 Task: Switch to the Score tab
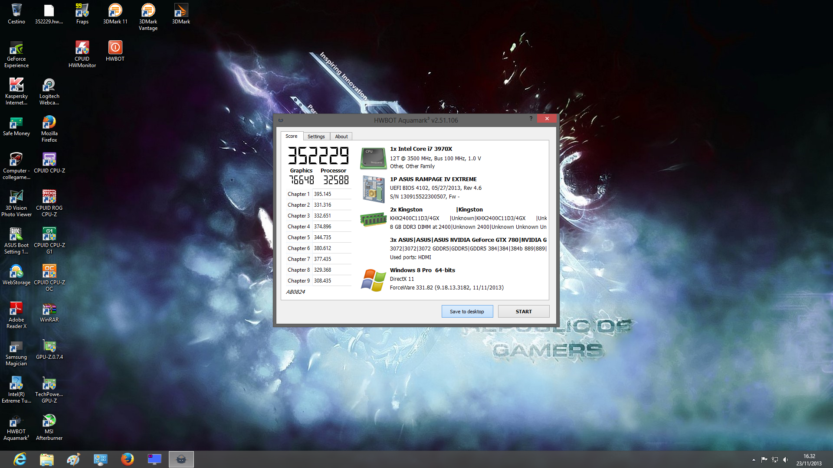point(292,136)
